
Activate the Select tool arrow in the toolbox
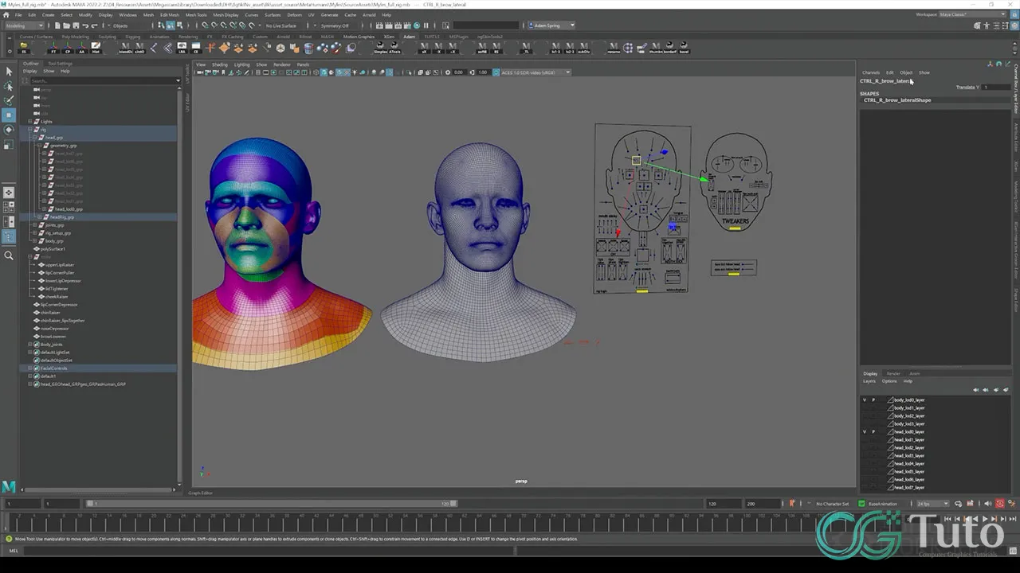[9, 71]
